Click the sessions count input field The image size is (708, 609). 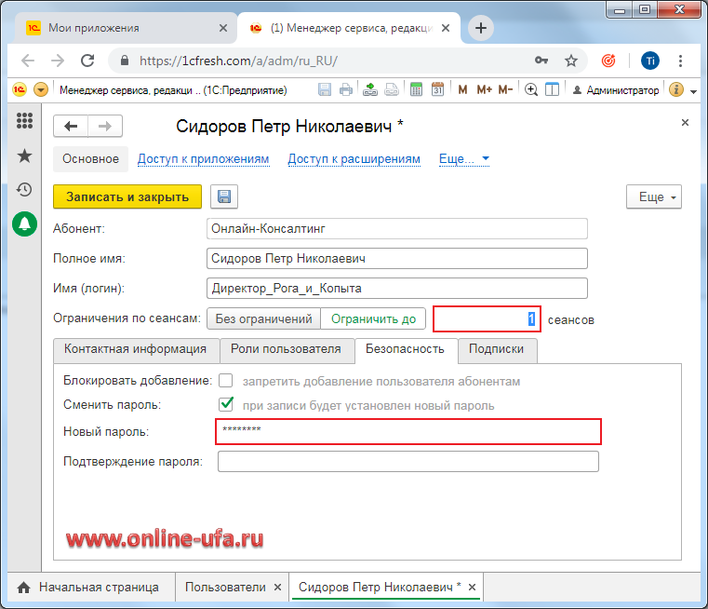[487, 319]
